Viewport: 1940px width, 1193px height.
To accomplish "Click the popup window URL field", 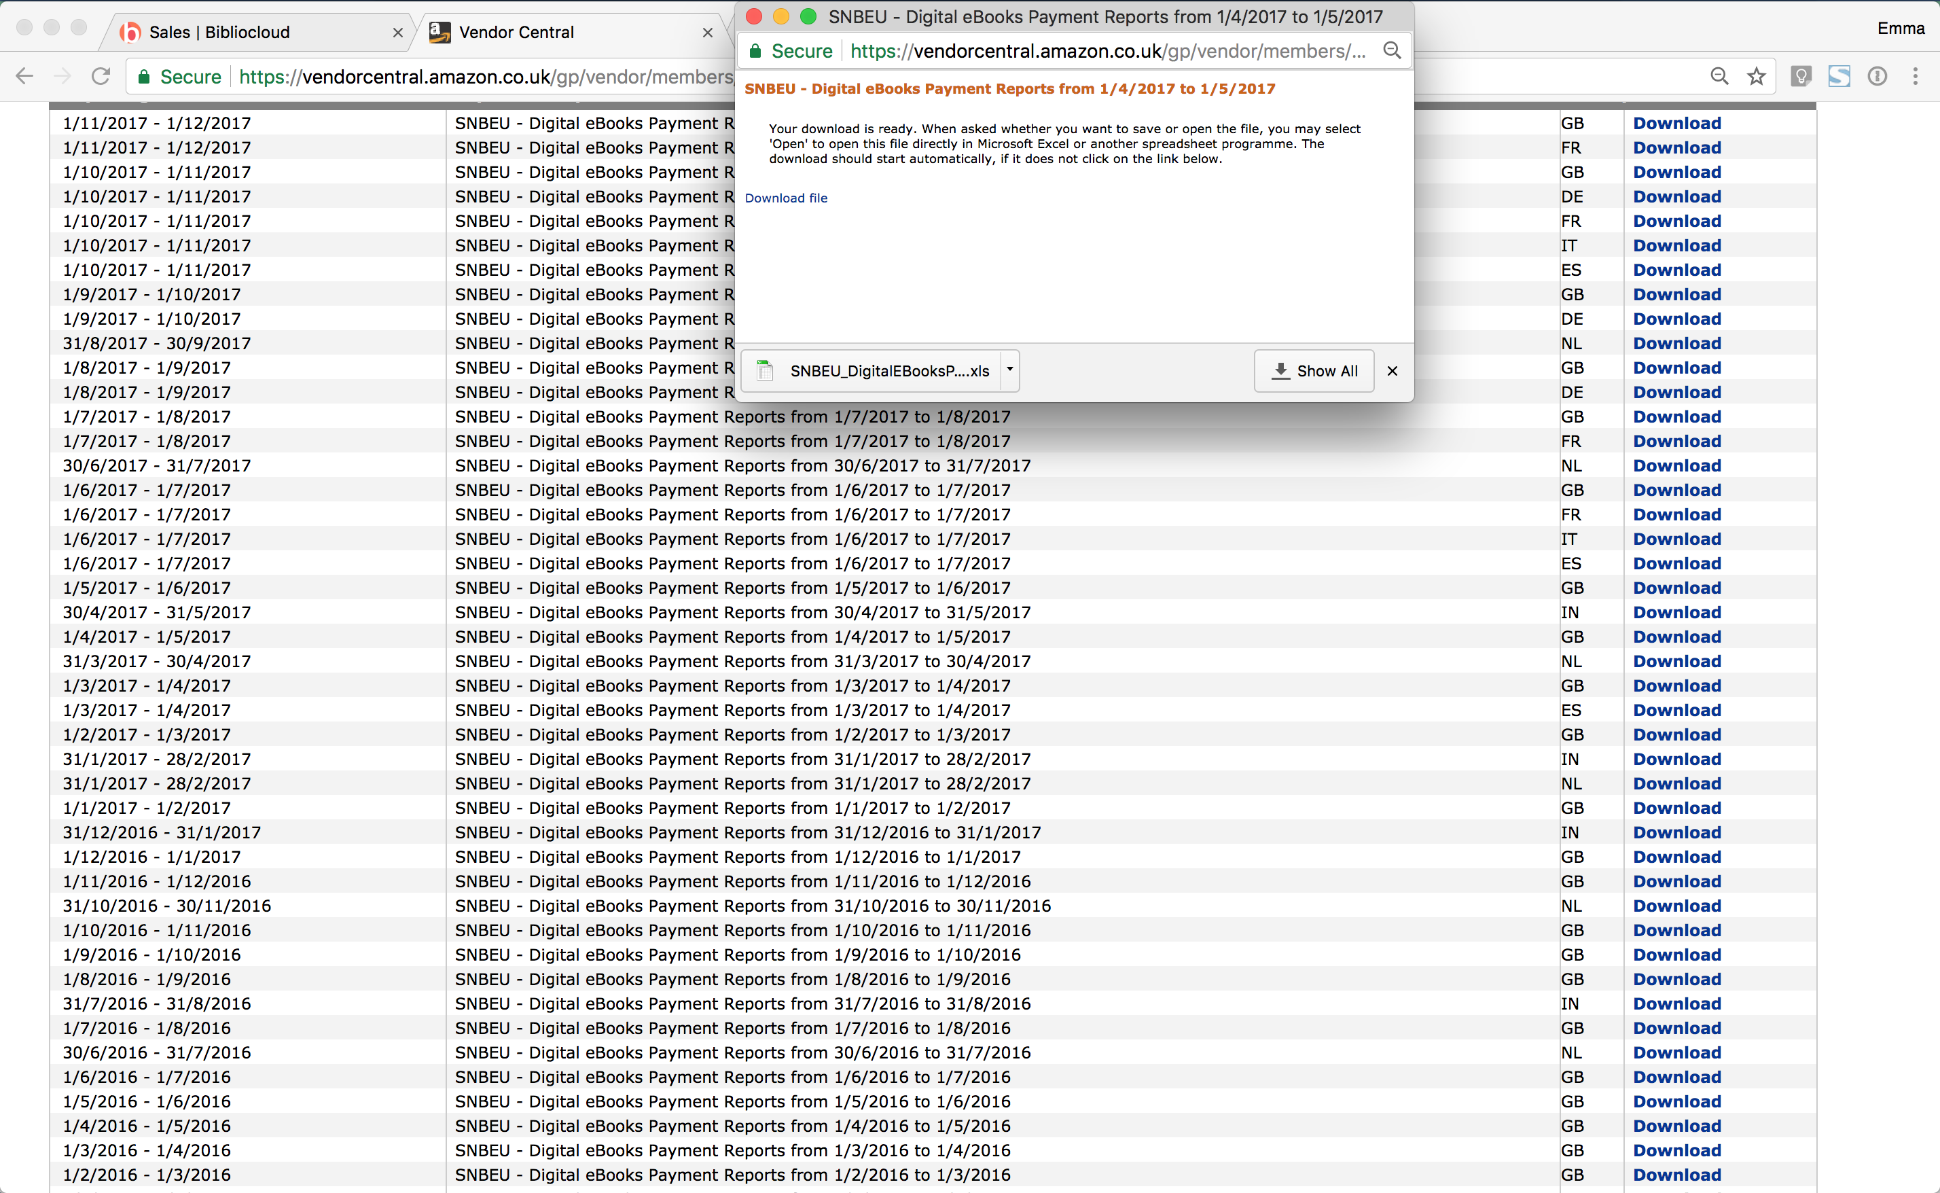I will (1104, 51).
